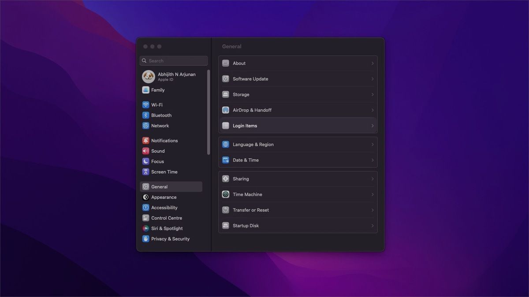Open the Software Update gear icon

tap(226, 79)
